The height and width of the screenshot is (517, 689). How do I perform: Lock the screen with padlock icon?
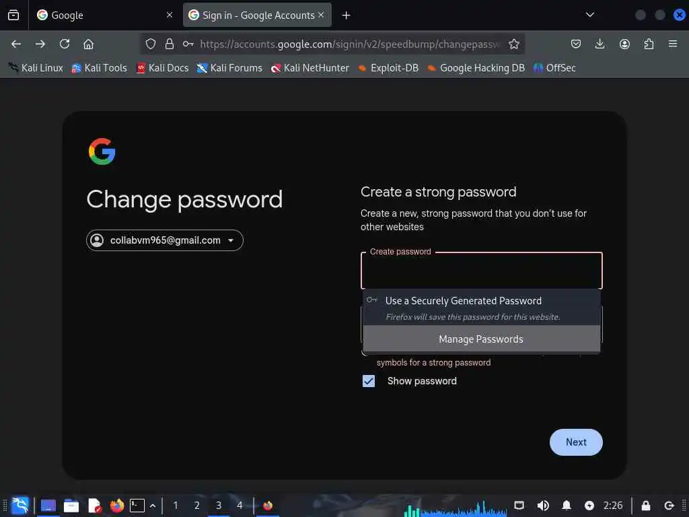[646, 506]
